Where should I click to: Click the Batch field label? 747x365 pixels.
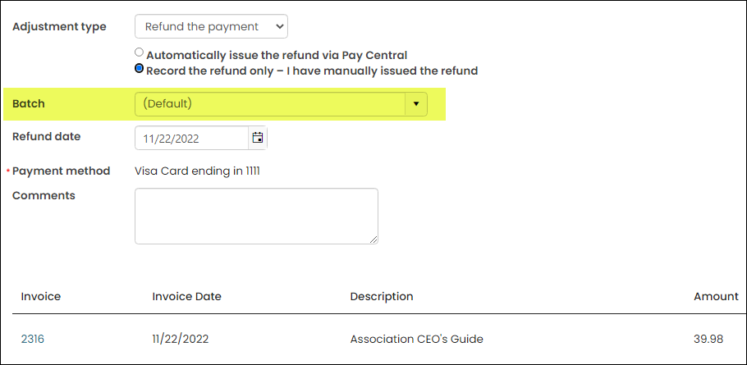pos(29,103)
